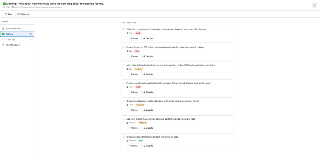Click the file icon beside Raw Markdown
Image resolution: width=320 pixels, height=157 pixels.
click(3, 45)
